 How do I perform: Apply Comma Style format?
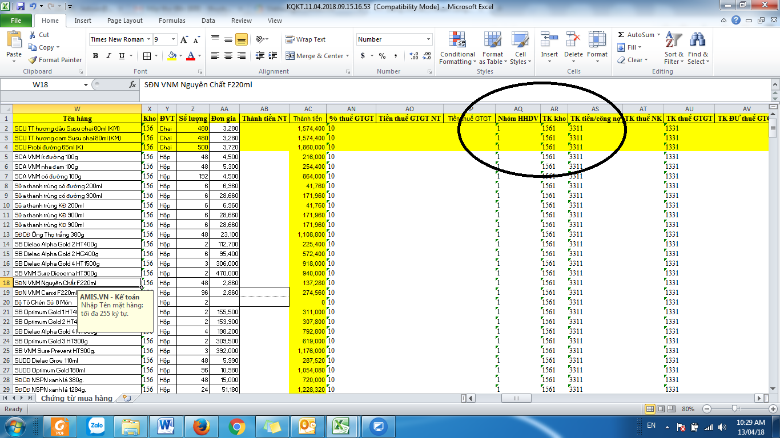[395, 56]
